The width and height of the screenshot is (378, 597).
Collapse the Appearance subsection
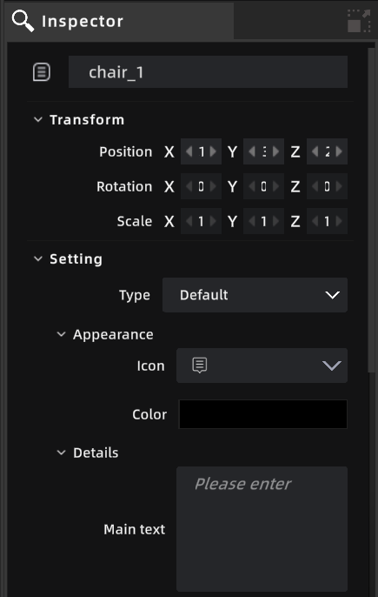click(61, 334)
